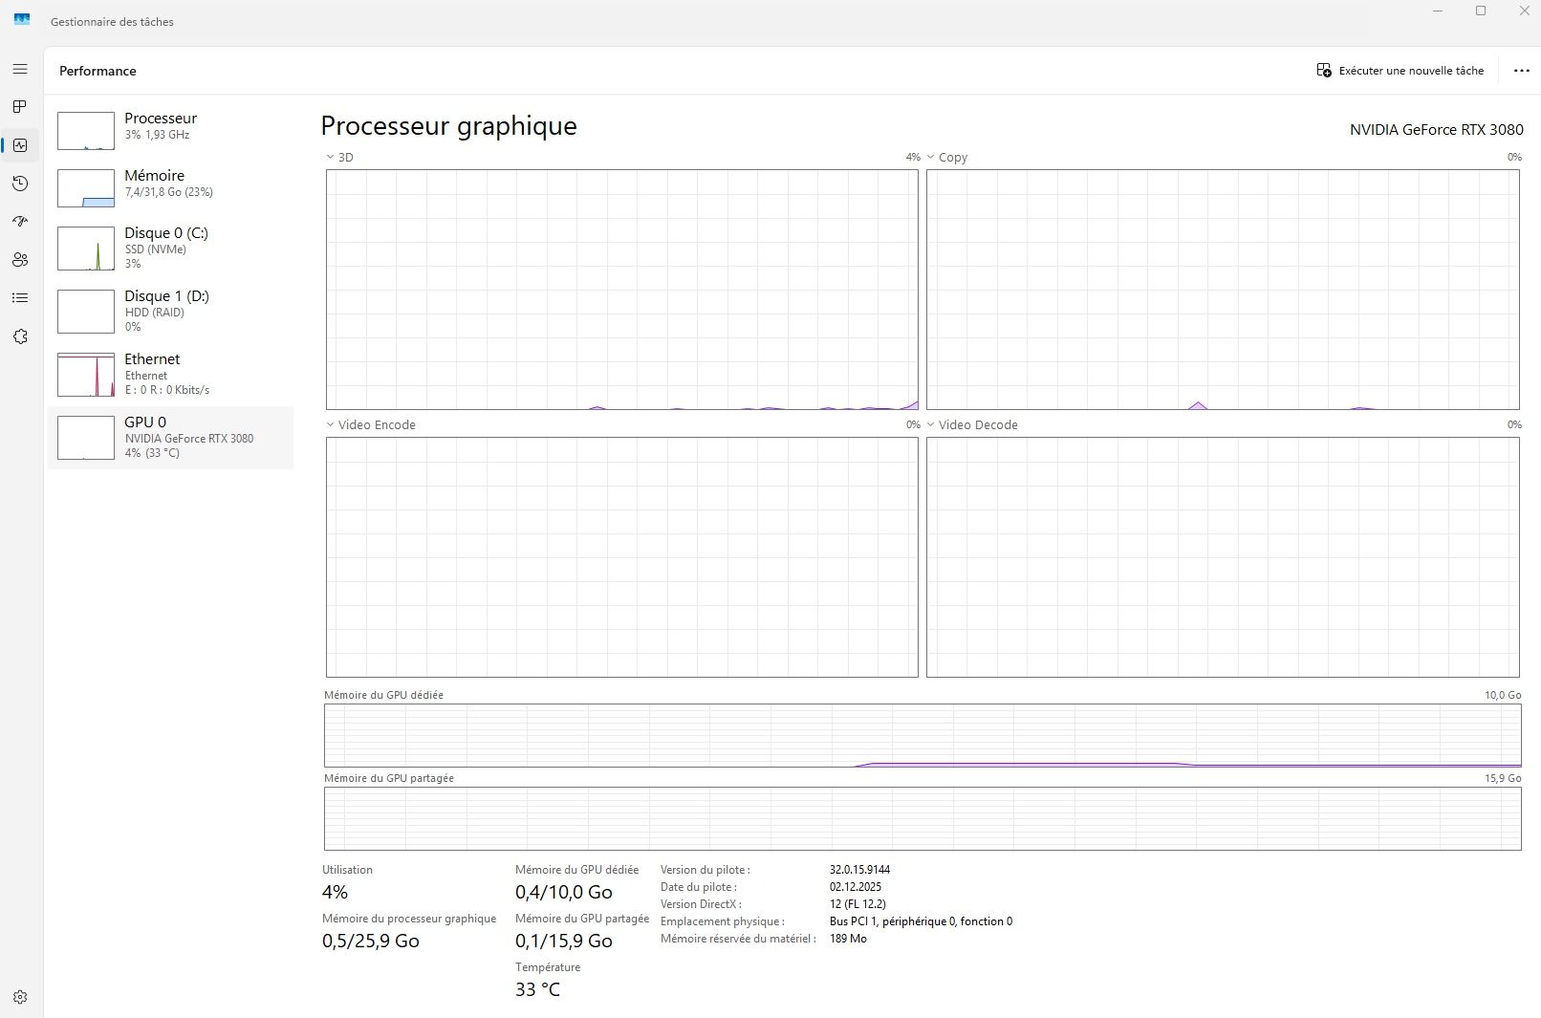Open the Services puzzle icon
The image size is (1541, 1018).
click(x=20, y=336)
